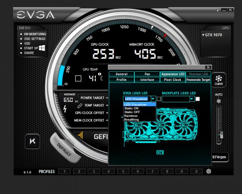Open settings gear icon
242x194 pixels.
[x=209, y=171]
